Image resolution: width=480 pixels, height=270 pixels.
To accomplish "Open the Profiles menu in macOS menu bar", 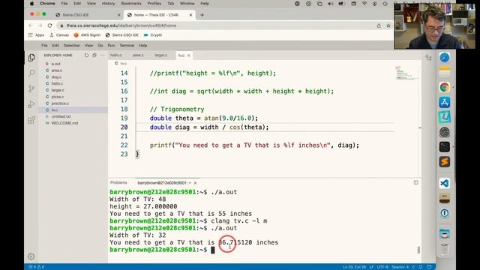I will coord(154,4).
